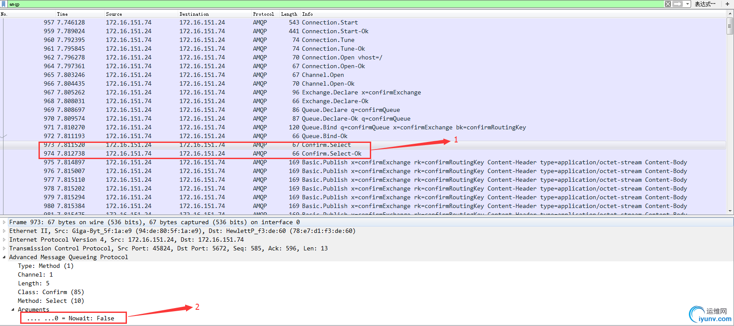Screen dimensions: 734x326
Task: Select packet 978 Basic.Publish row
Action: [363, 188]
